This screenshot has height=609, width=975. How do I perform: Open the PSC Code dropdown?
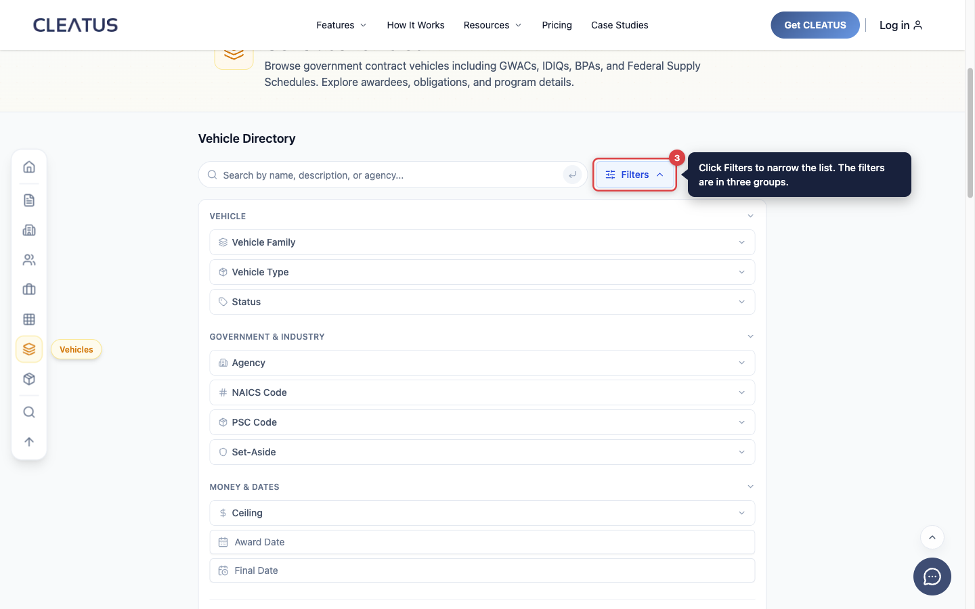(x=482, y=422)
